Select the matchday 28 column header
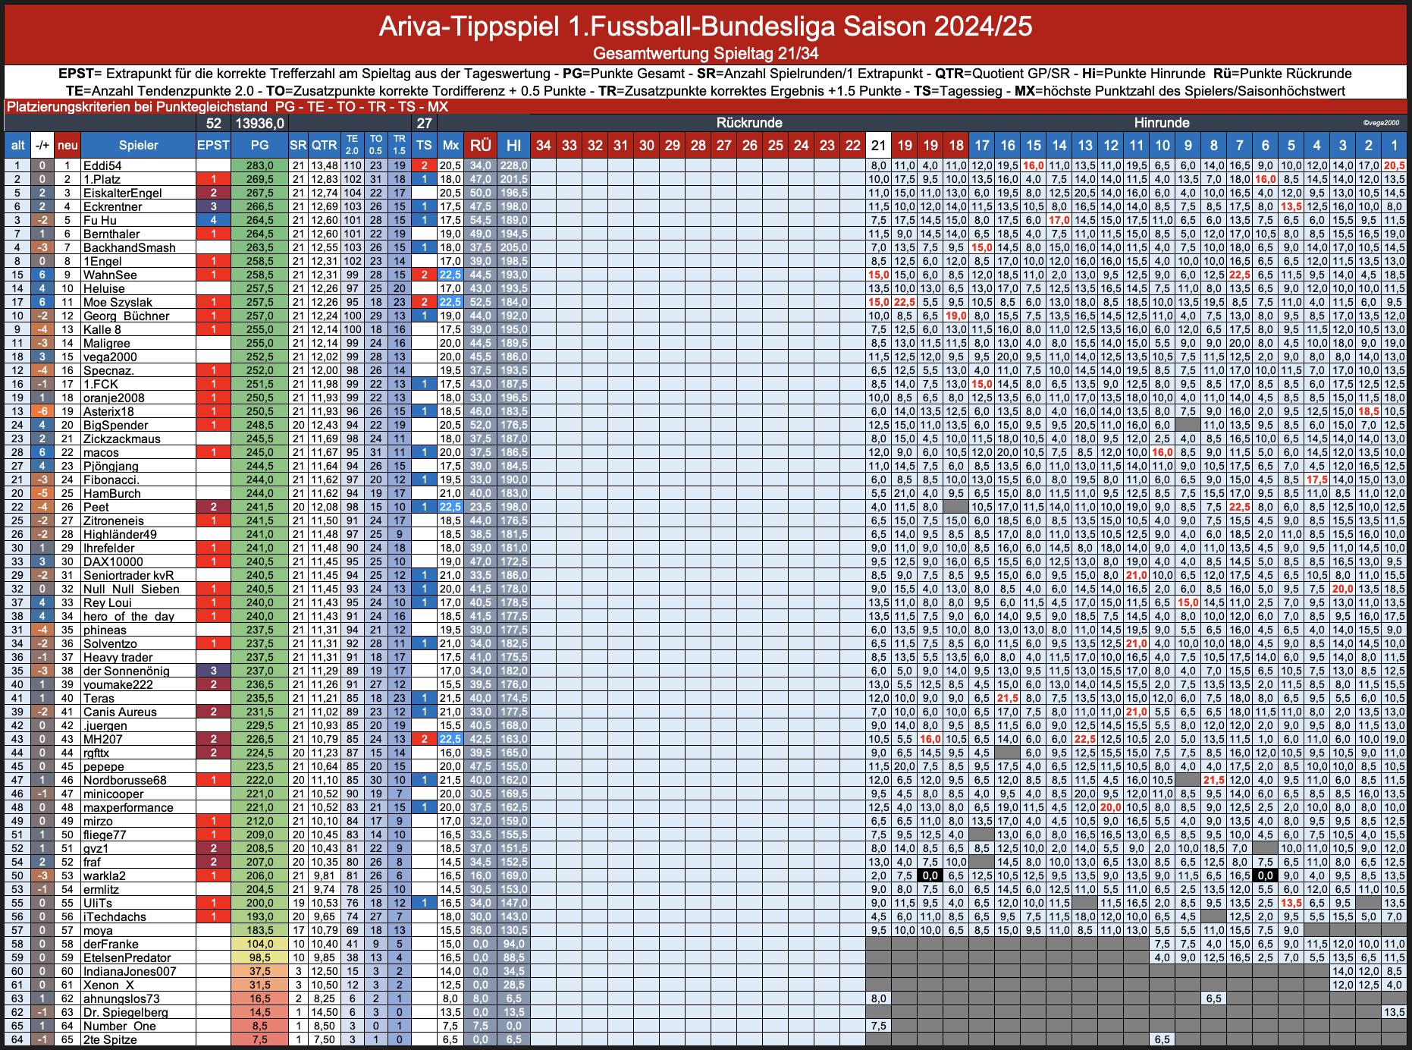 click(x=698, y=145)
